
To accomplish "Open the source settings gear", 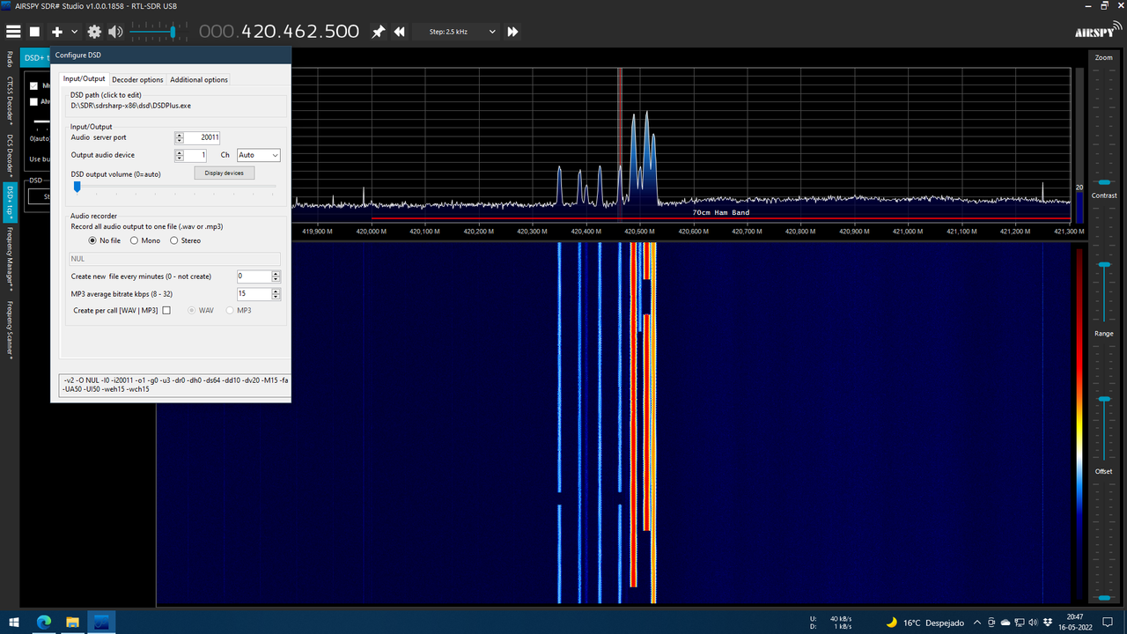I will 94,32.
